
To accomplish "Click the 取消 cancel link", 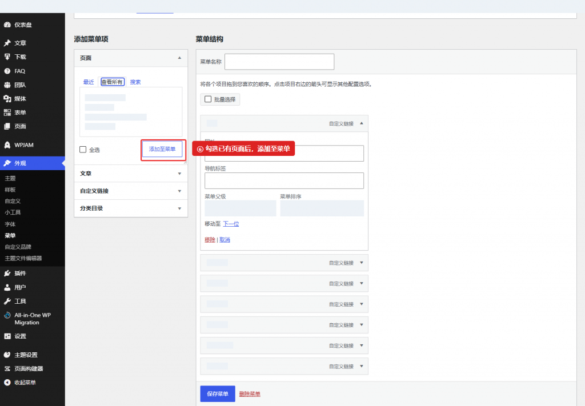I will (x=225, y=240).
